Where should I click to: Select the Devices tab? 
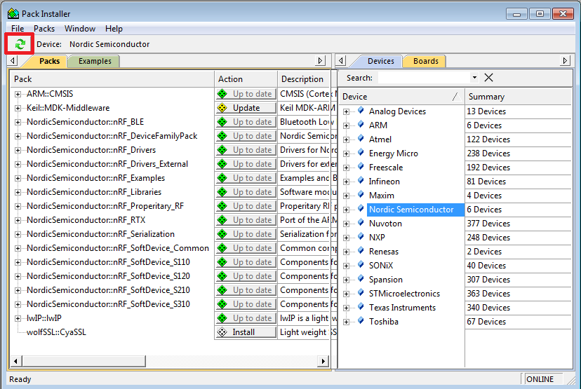[380, 61]
